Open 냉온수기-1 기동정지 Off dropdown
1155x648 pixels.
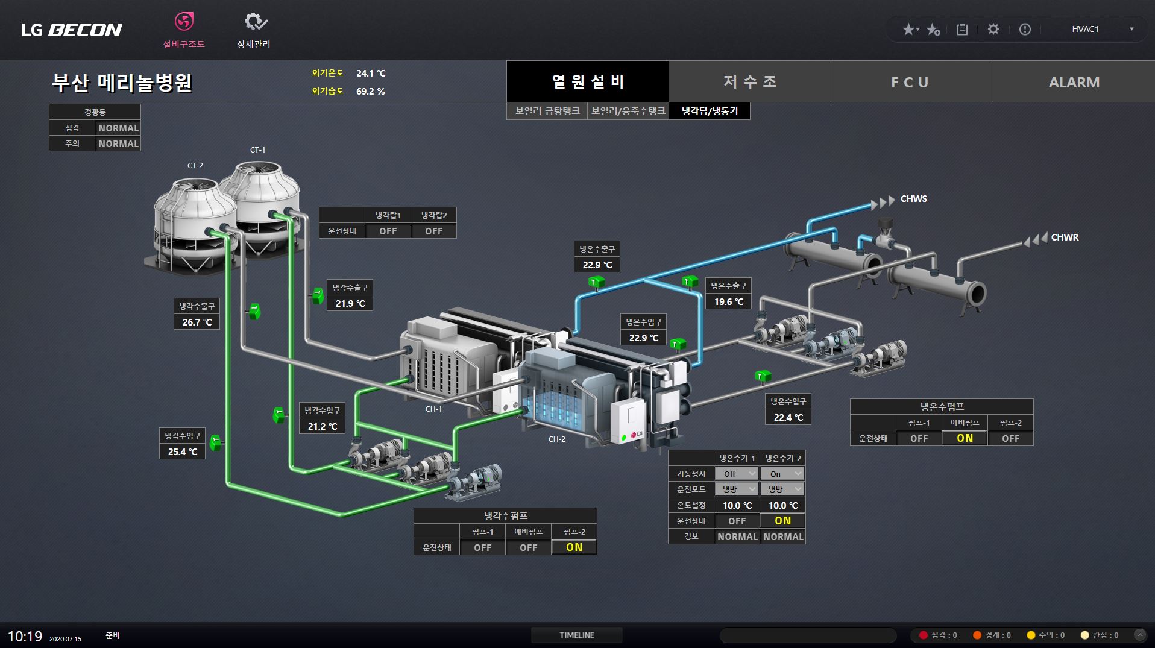[x=737, y=474]
